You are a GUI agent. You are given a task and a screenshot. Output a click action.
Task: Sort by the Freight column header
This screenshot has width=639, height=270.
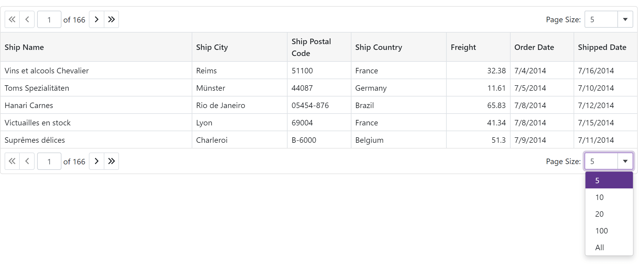(x=463, y=47)
